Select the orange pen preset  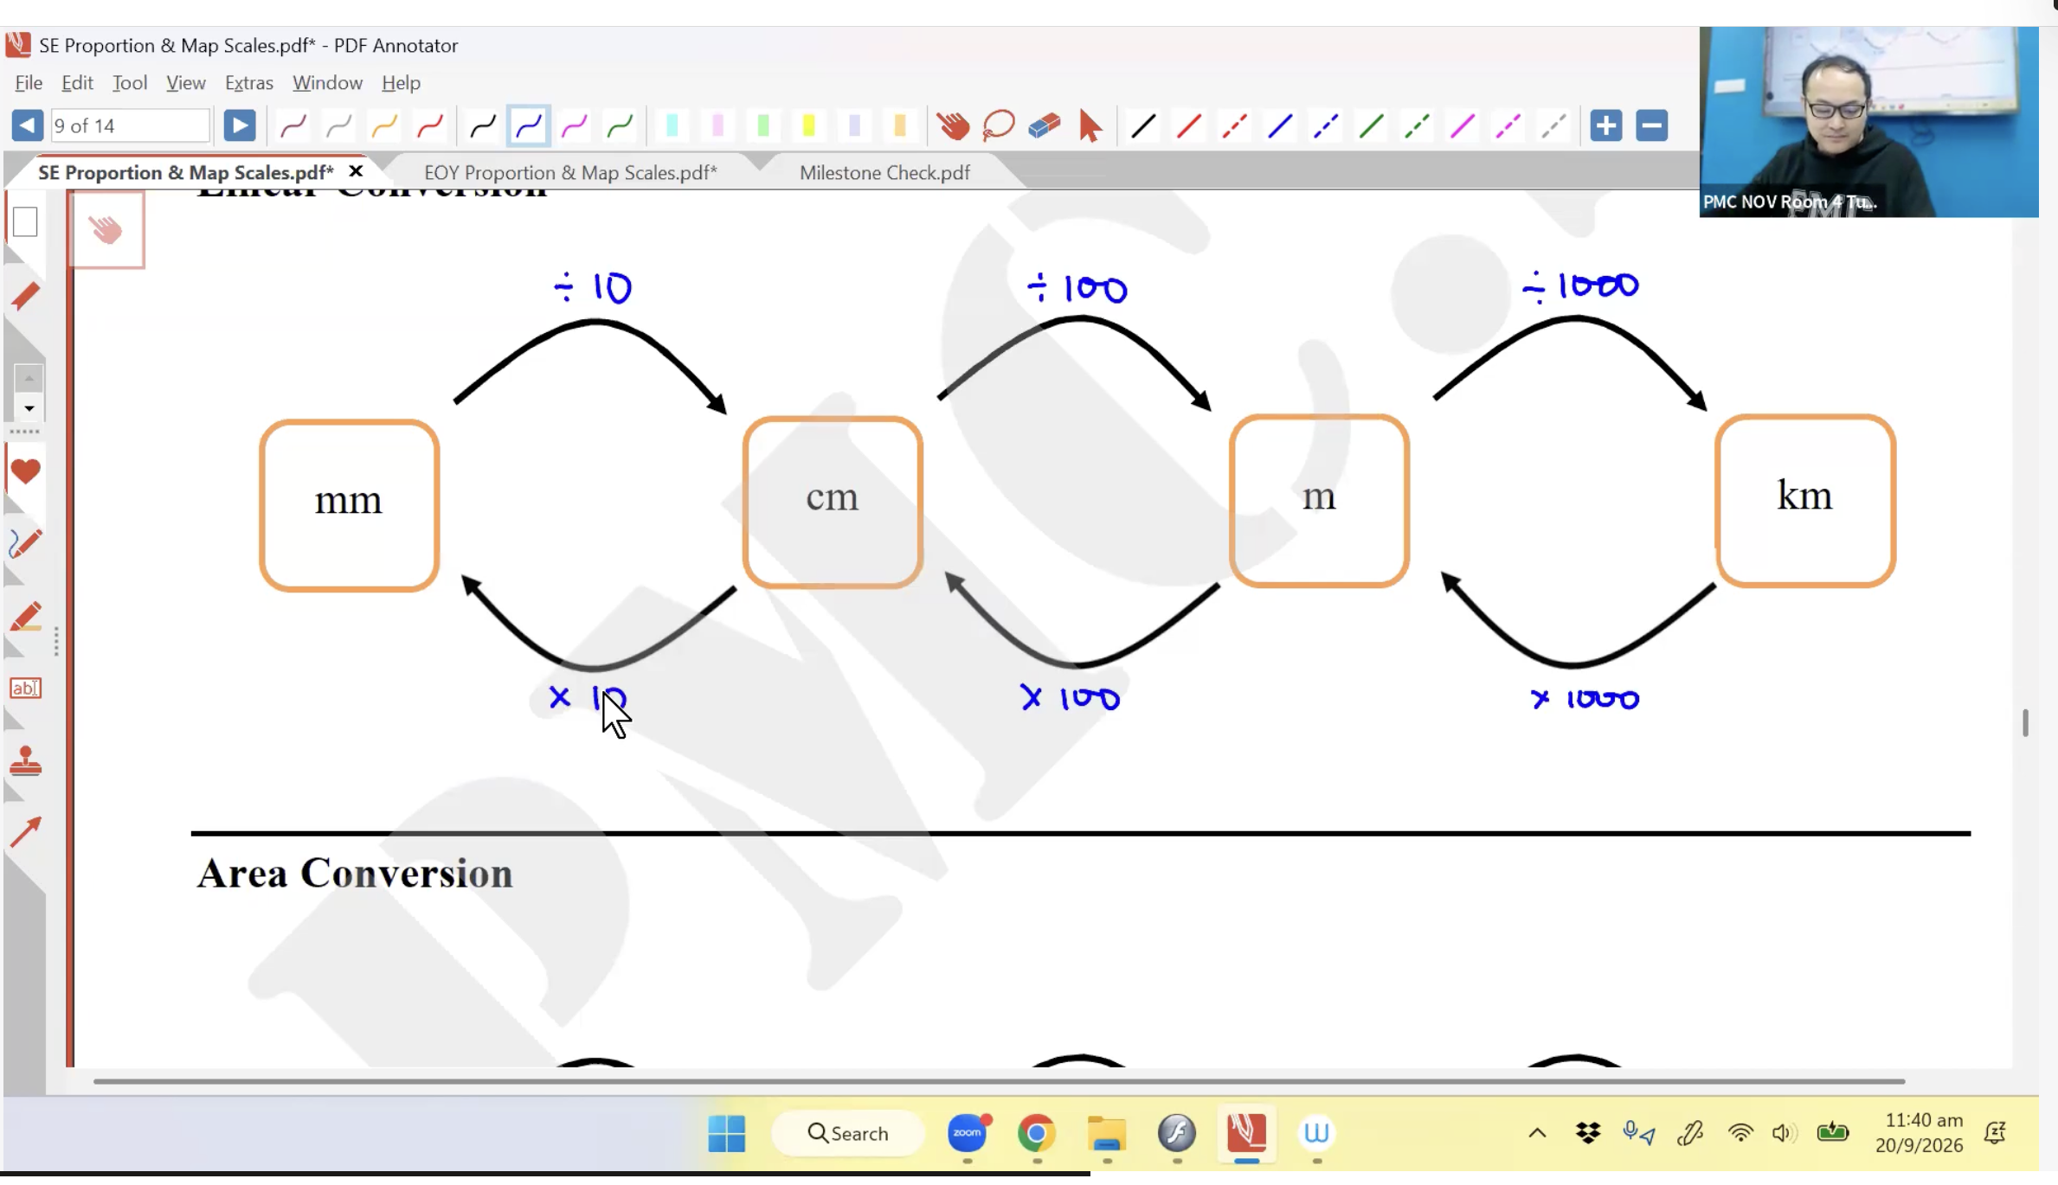coord(384,126)
